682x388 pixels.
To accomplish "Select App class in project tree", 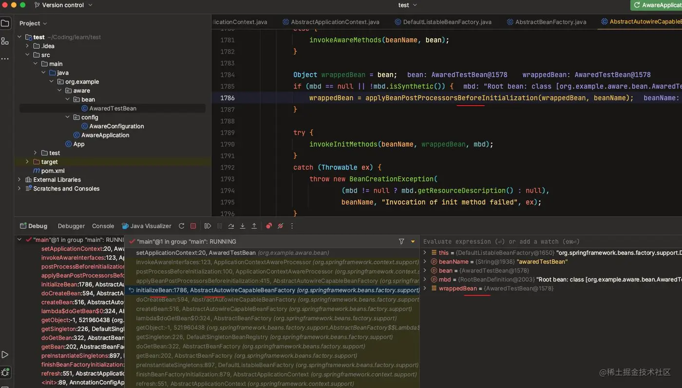I will [x=78, y=144].
